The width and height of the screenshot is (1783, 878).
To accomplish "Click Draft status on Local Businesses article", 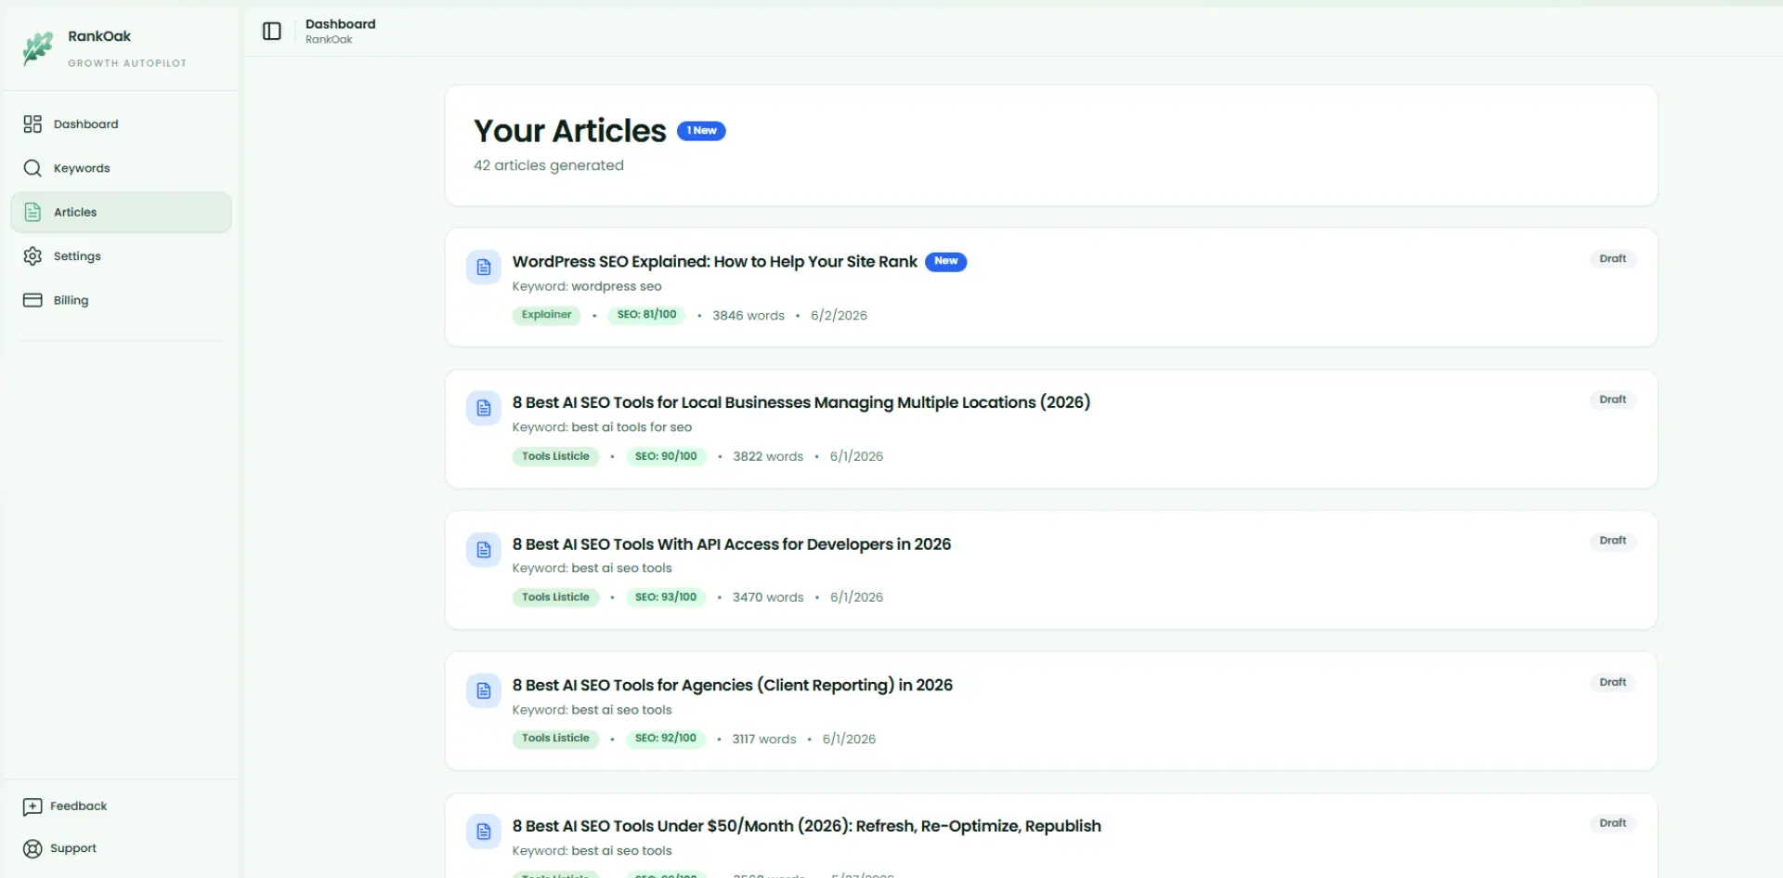I will [x=1613, y=400].
